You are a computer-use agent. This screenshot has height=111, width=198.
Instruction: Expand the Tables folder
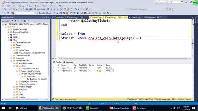(x=11, y=45)
